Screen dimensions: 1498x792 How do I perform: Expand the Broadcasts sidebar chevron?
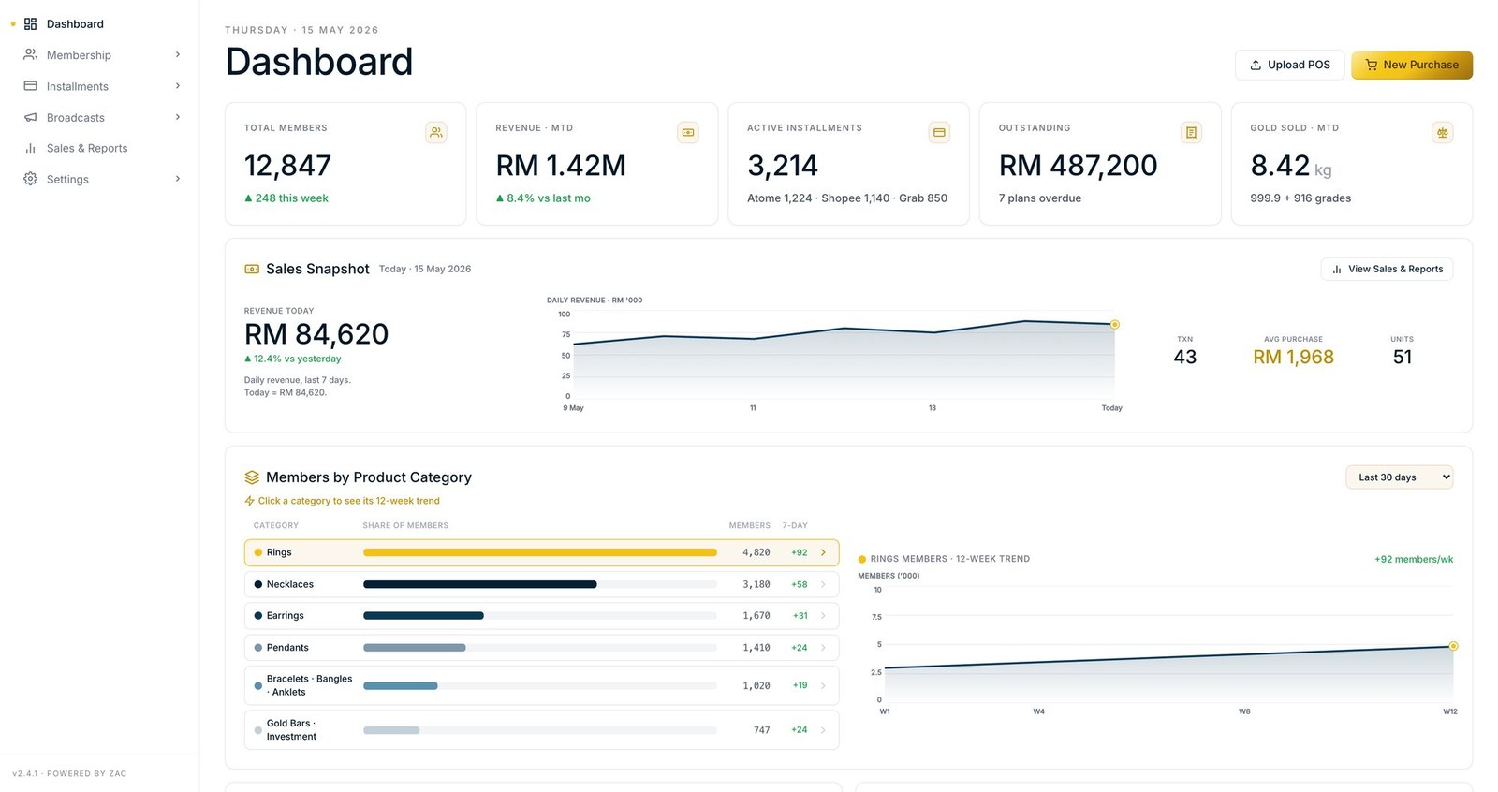(x=178, y=117)
